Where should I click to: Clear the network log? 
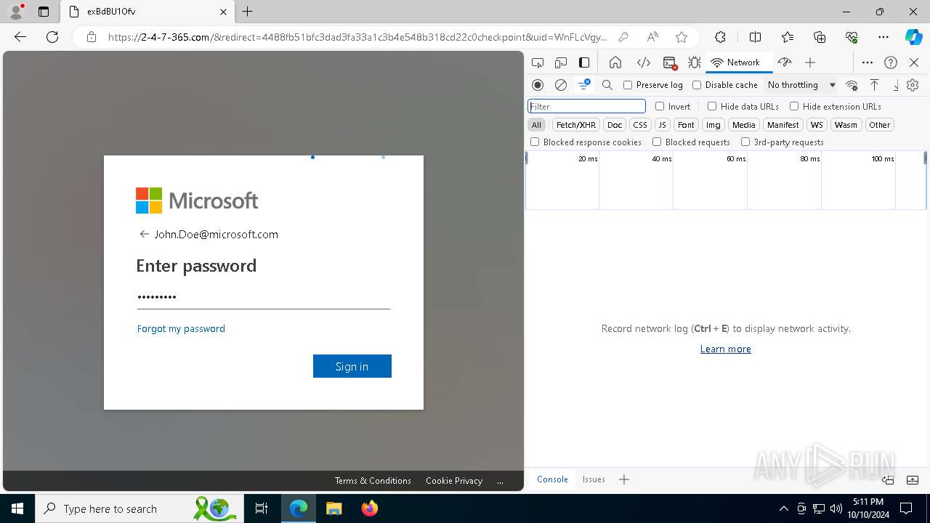click(x=561, y=85)
